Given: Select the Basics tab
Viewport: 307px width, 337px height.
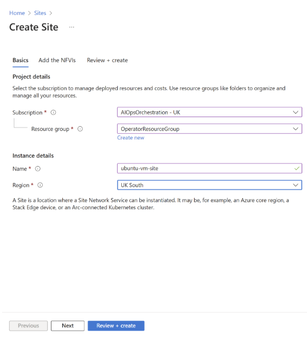Looking at the screenshot, I should pos(20,60).
